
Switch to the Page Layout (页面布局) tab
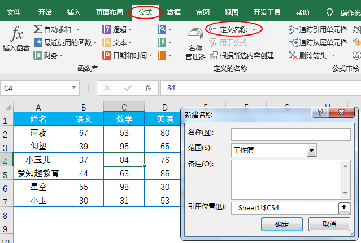pos(110,12)
